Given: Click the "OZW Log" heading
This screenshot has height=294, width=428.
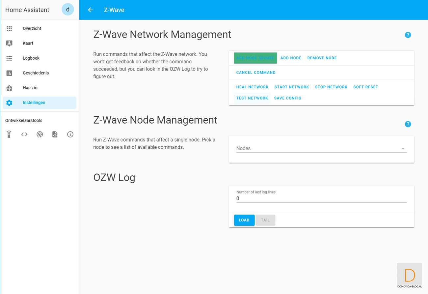Looking at the screenshot, I should pyautogui.click(x=114, y=178).
